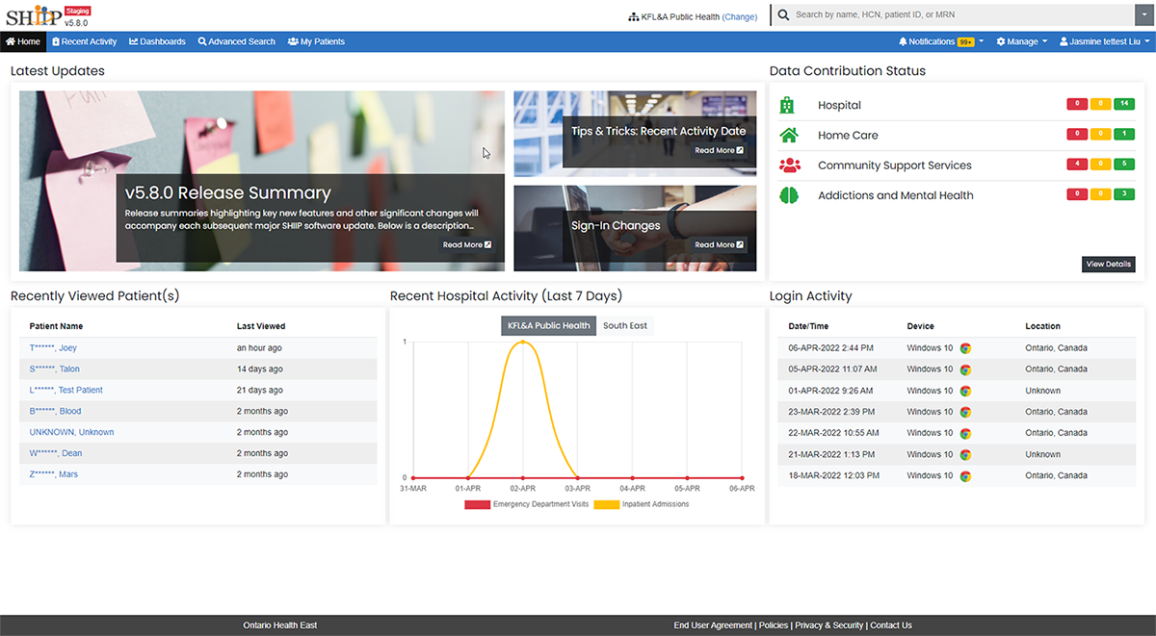
Task: Click the patient search input field
Action: pyautogui.click(x=962, y=15)
